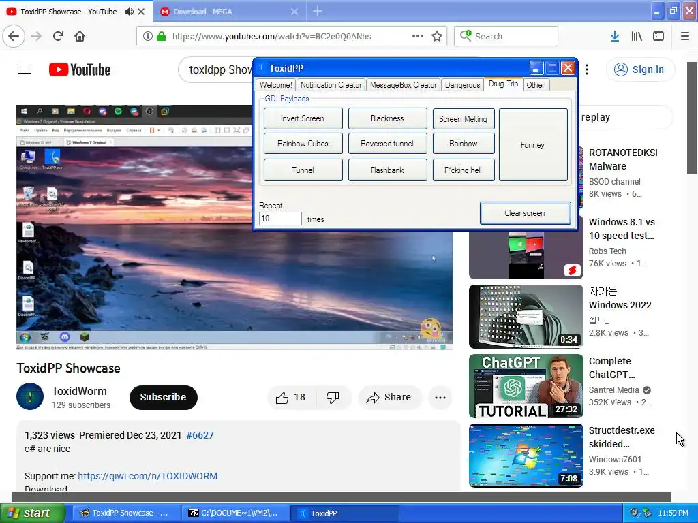The height and width of the screenshot is (523, 698).
Task: Click the Repeat times input field
Action: tap(280, 219)
